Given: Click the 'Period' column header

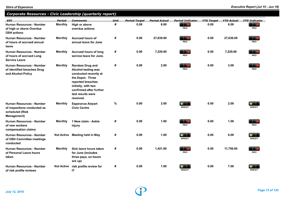Looking at the screenshot, I should pos(62,21).
